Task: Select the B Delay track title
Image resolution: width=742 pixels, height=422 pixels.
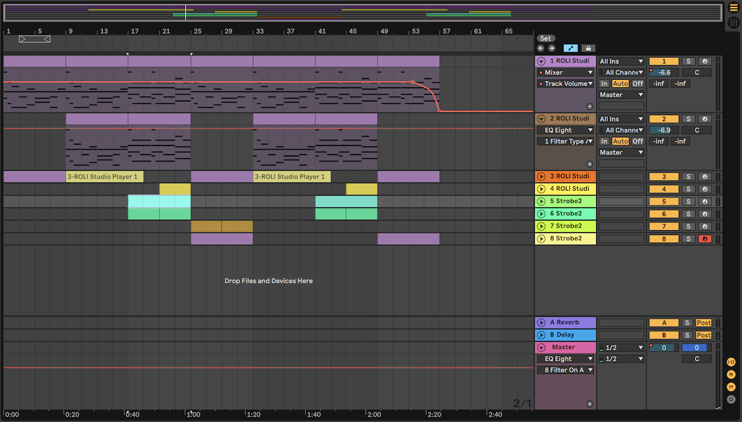Action: 565,335
